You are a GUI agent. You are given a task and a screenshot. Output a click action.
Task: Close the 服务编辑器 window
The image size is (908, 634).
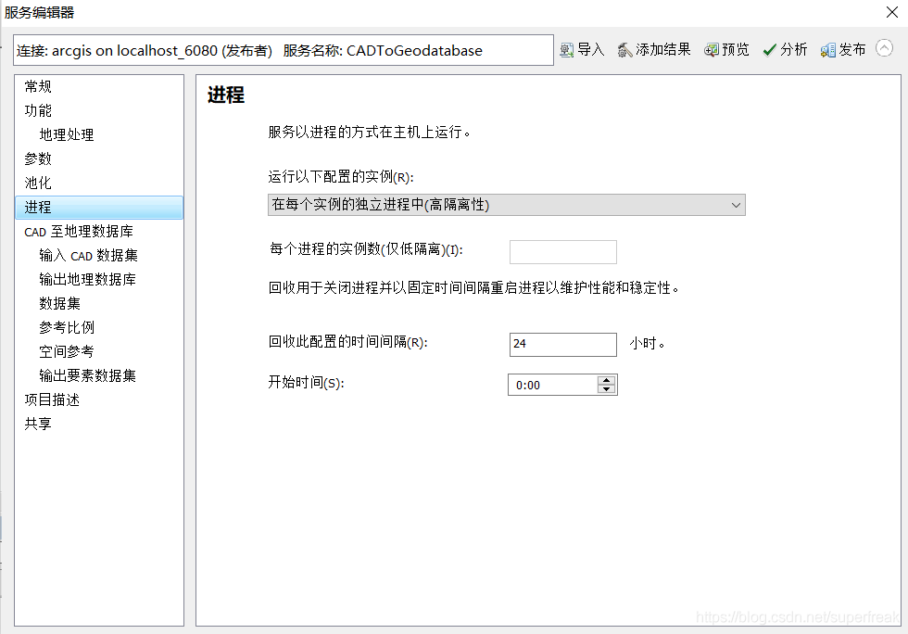[x=892, y=12]
